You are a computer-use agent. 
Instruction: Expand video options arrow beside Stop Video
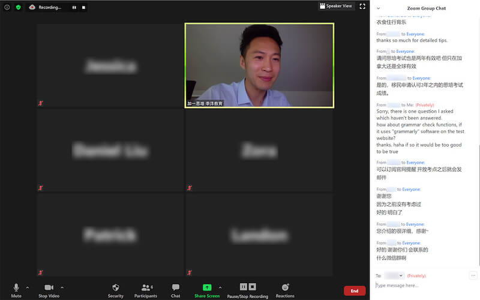point(62,287)
